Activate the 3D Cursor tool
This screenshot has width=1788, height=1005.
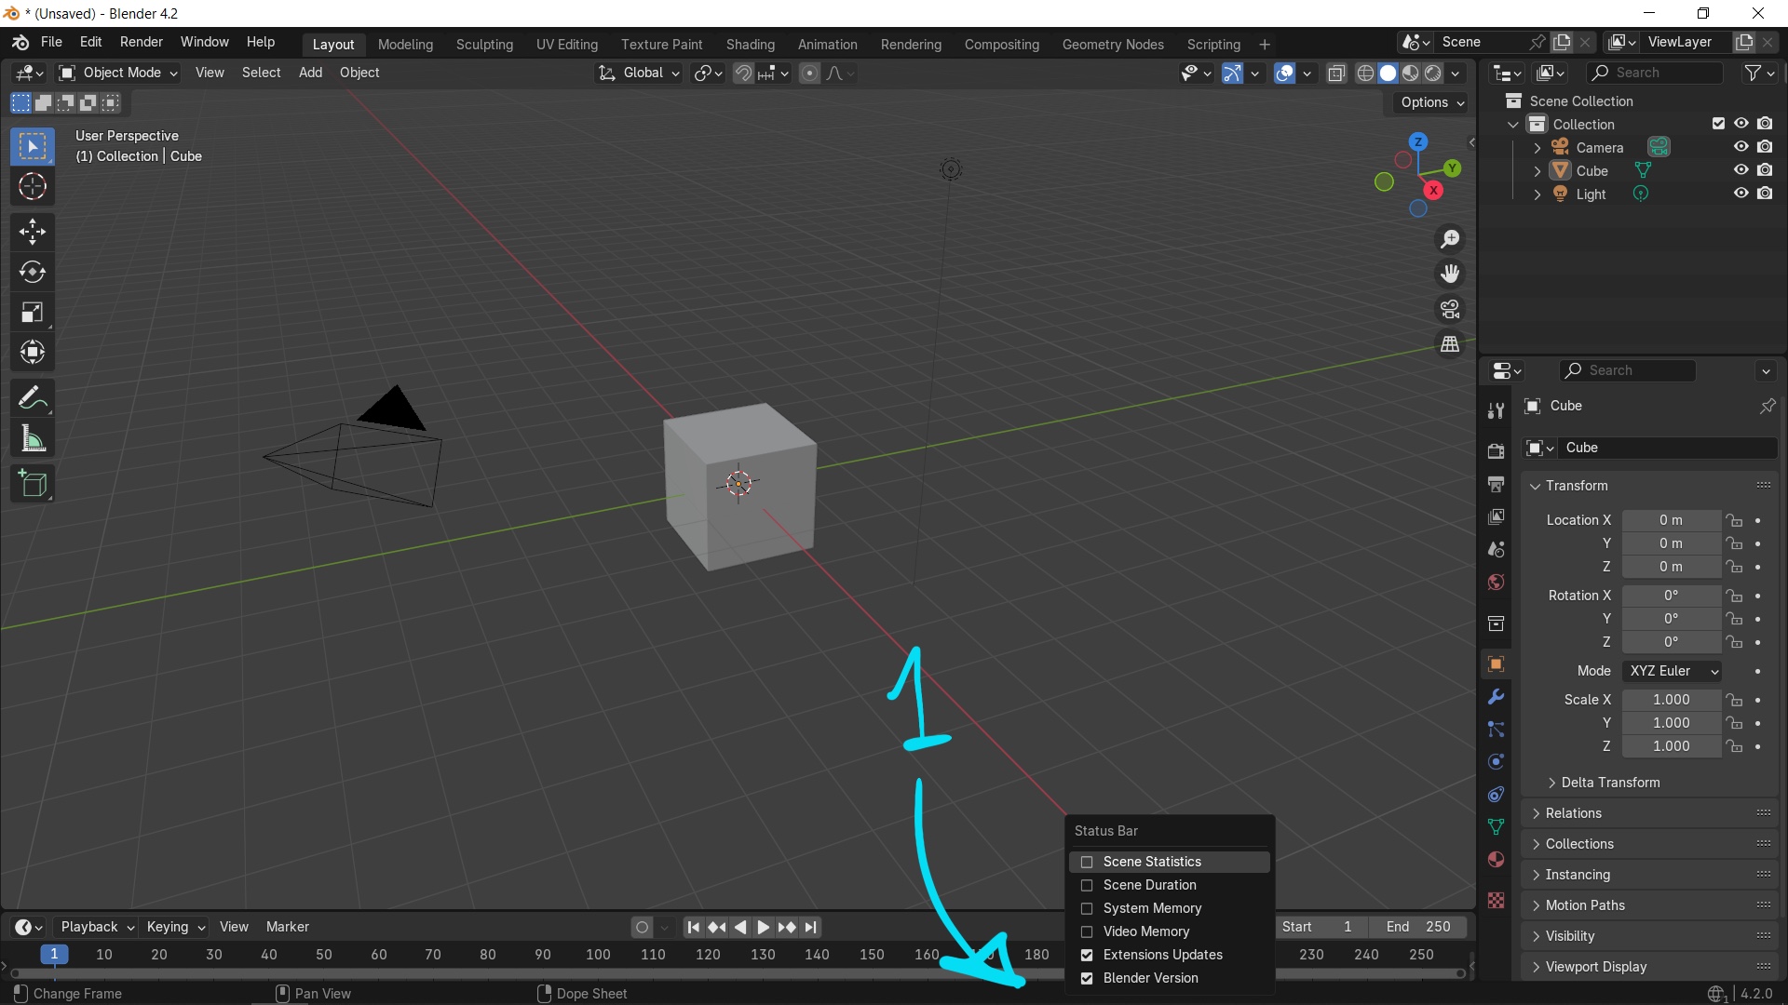click(x=33, y=187)
